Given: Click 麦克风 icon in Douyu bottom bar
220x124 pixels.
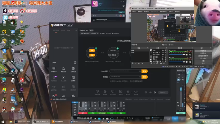Looking at the screenshot, I should tap(128, 92).
